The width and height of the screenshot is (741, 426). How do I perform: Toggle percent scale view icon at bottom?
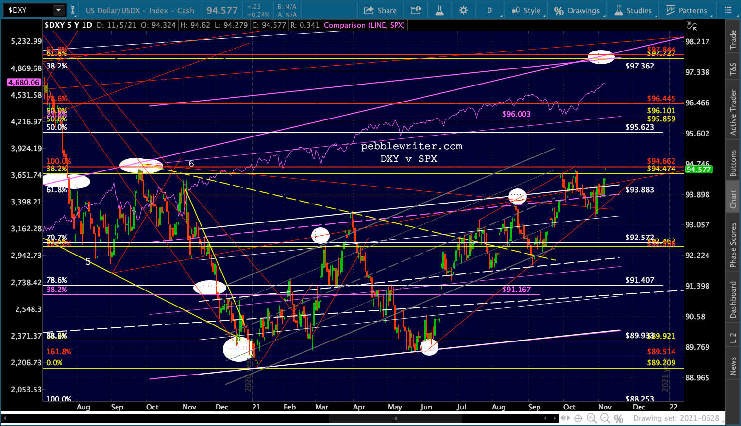click(618, 418)
